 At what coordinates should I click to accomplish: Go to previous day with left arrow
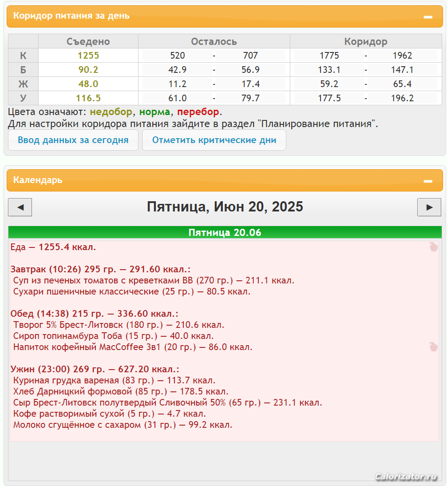click(20, 207)
